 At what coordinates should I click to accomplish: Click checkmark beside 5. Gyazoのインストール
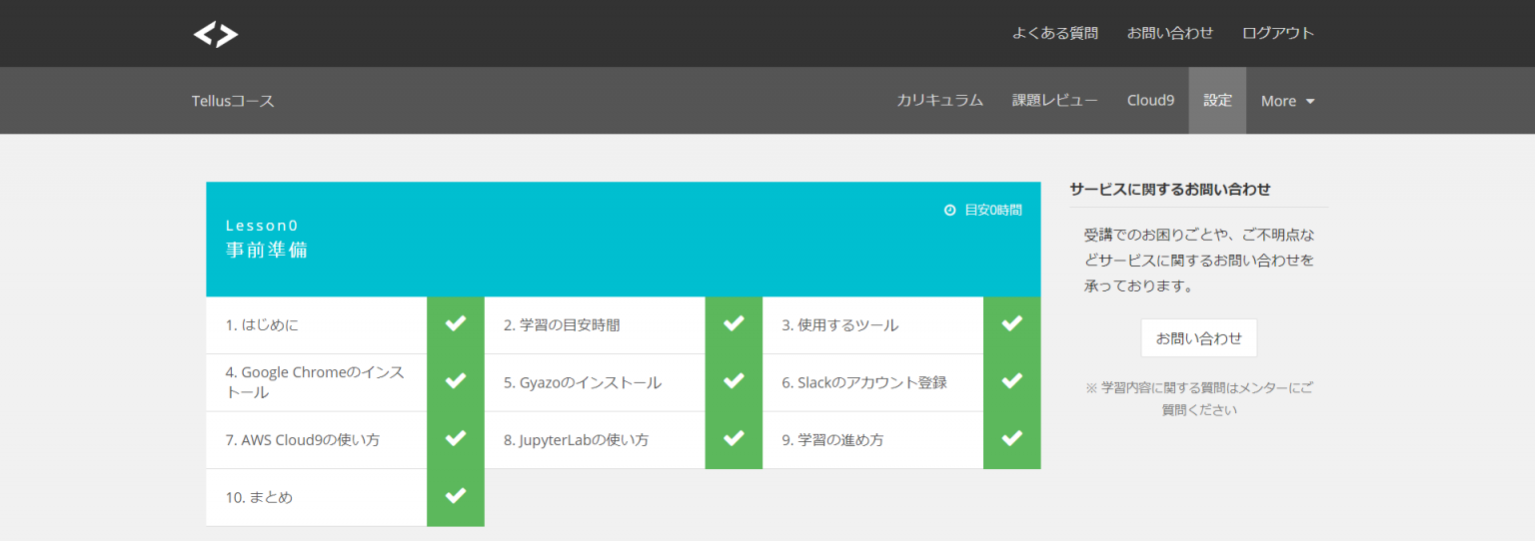point(734,382)
